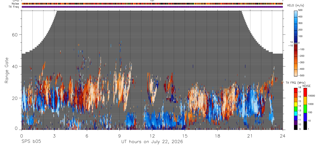Click the Range Gate axis title
This screenshot has height=147, width=318.
(7, 71)
